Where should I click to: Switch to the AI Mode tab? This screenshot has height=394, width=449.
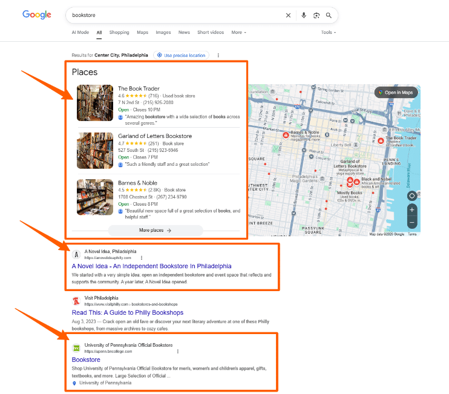[x=80, y=32]
